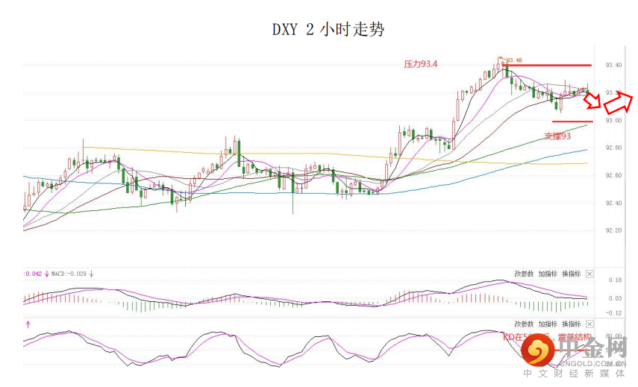This screenshot has height=387, width=638.
Task: Click the 压力93.4 resistance label
Action: tap(421, 64)
